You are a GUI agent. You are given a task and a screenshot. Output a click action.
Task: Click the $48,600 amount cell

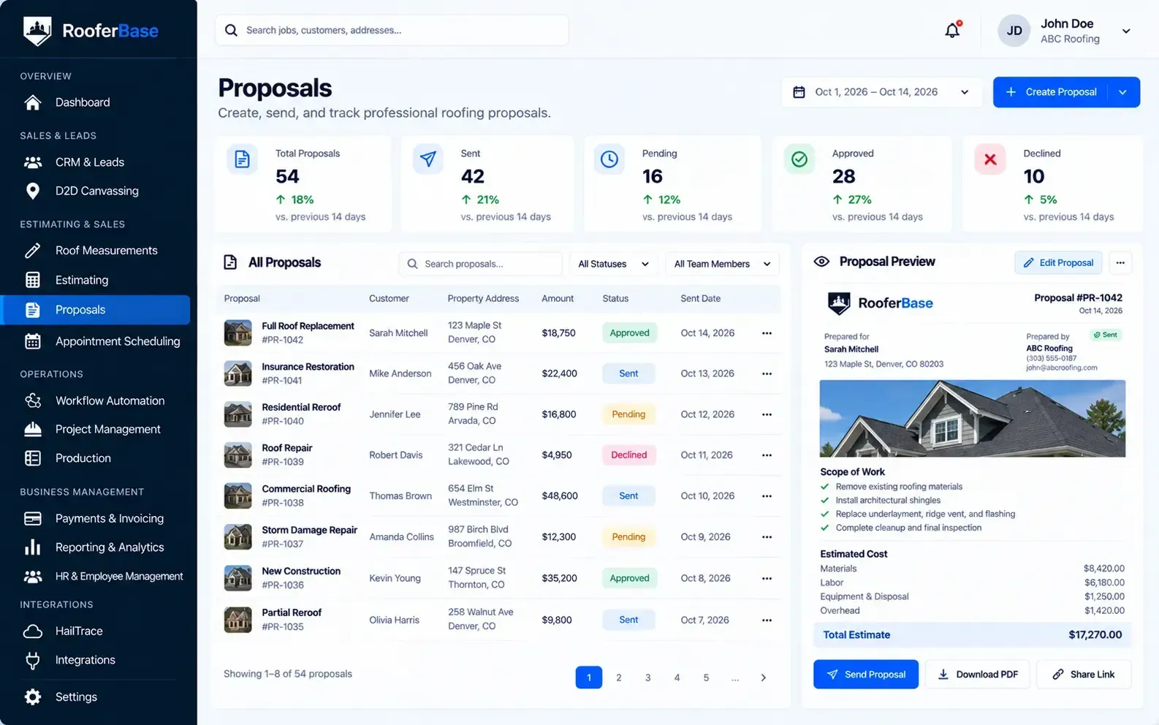pos(560,496)
